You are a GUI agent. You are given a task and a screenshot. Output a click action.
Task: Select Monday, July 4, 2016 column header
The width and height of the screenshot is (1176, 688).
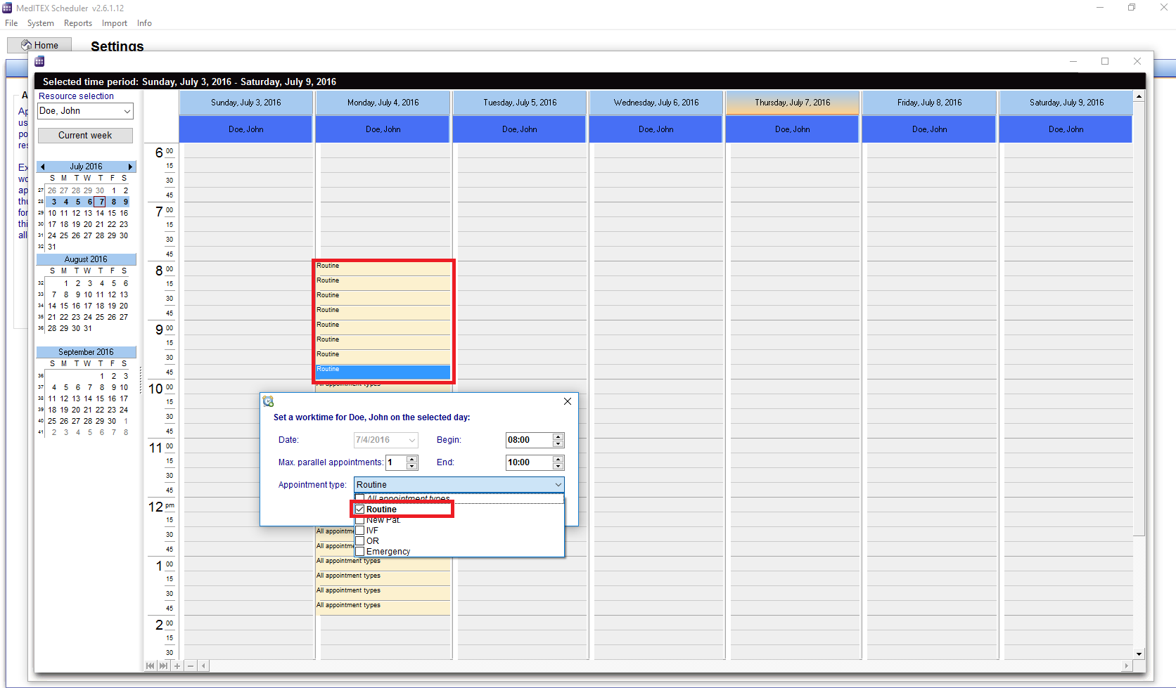click(x=383, y=103)
